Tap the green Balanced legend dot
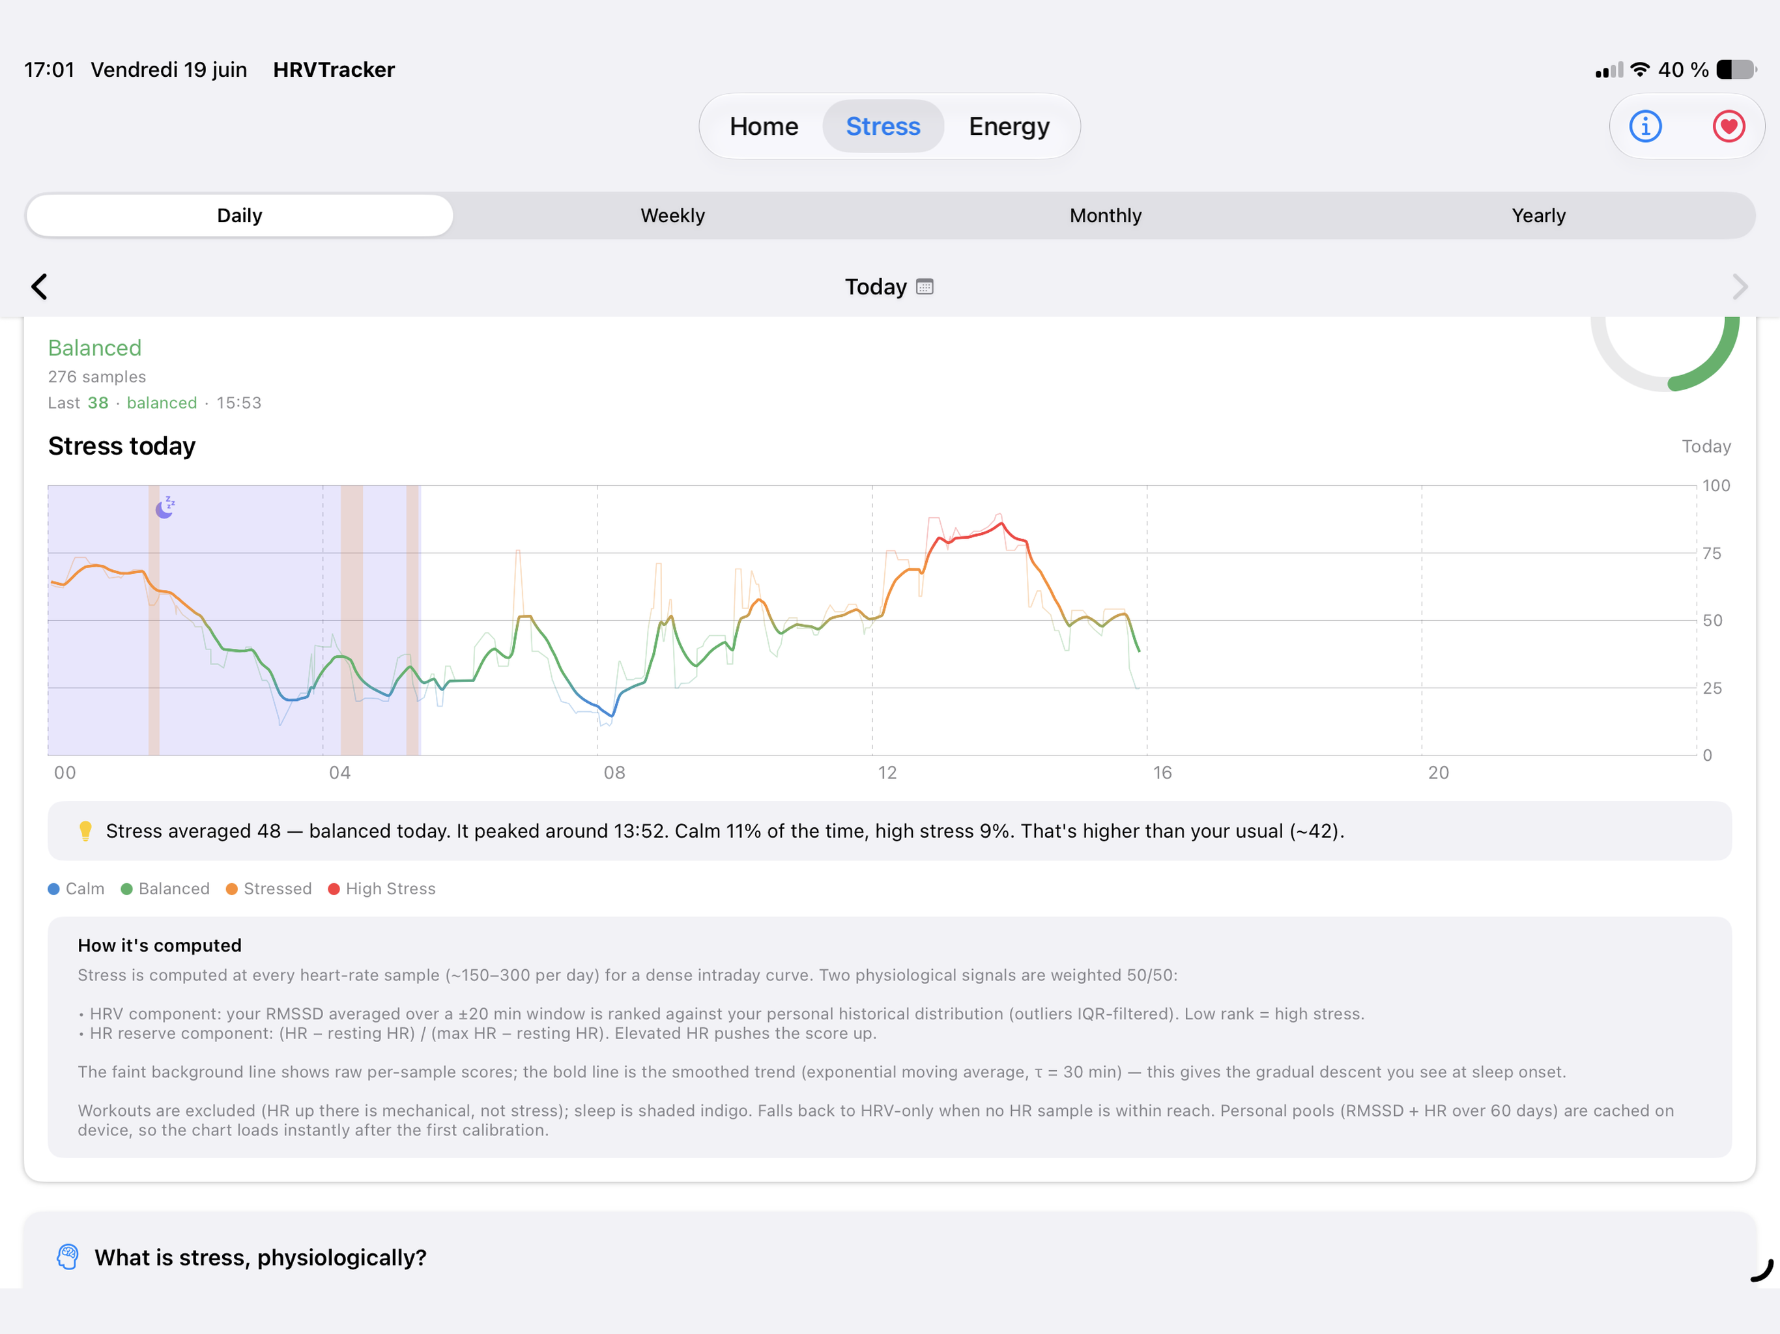Image resolution: width=1780 pixels, height=1334 pixels. click(126, 888)
